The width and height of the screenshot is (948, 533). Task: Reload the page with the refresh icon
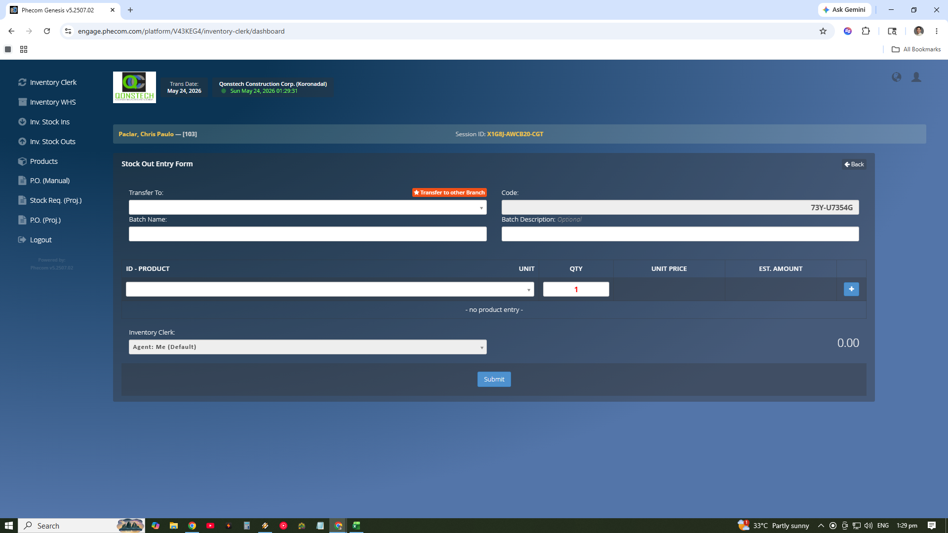click(x=47, y=31)
